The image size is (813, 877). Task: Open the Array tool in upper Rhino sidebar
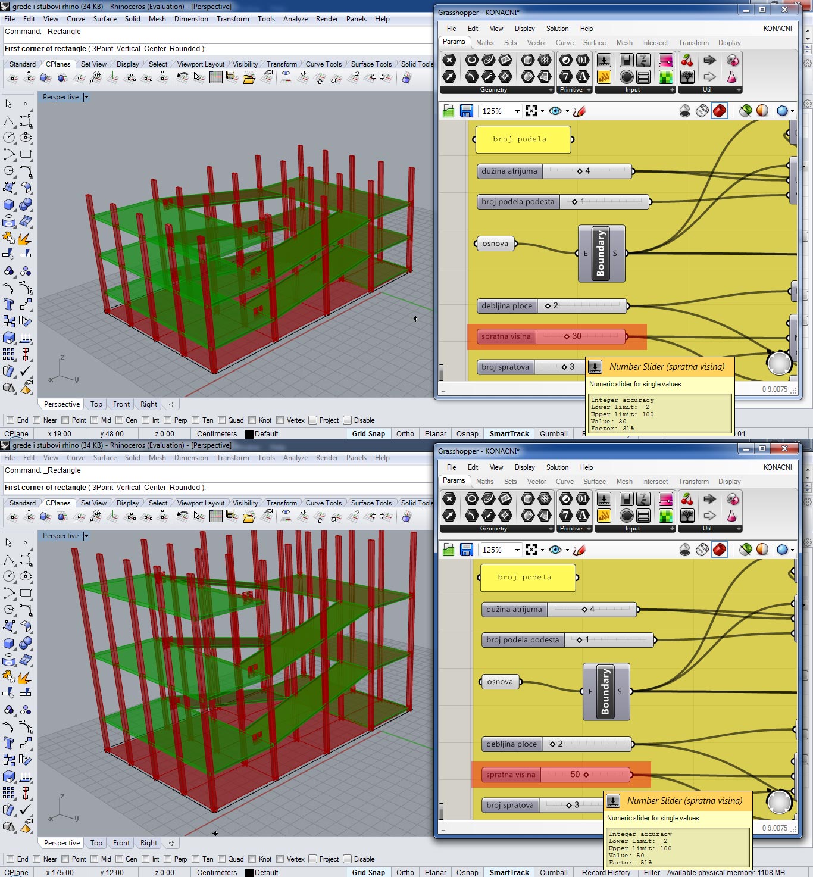pyautogui.click(x=9, y=354)
